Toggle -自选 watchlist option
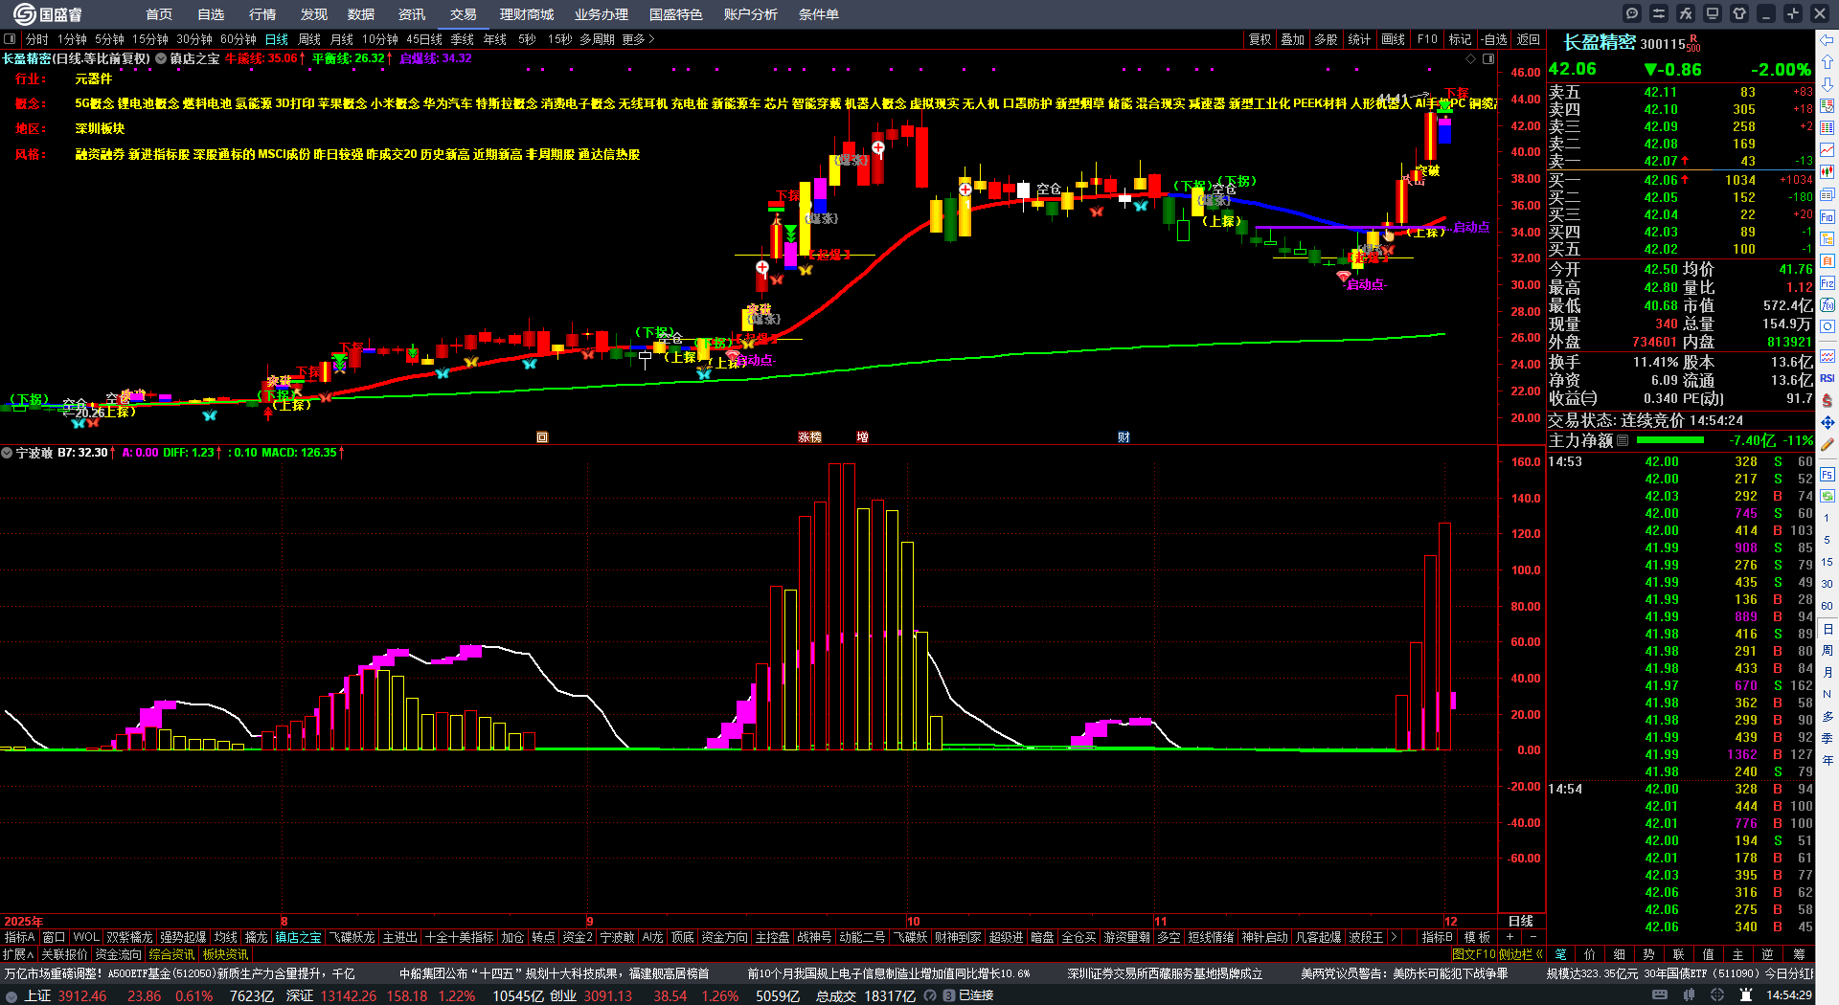This screenshot has height=1005, width=1839. click(x=1494, y=39)
